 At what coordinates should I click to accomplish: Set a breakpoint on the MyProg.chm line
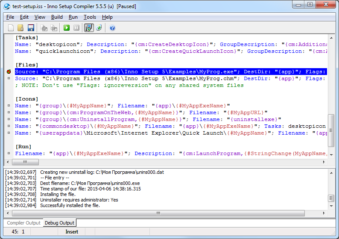coord(9,78)
